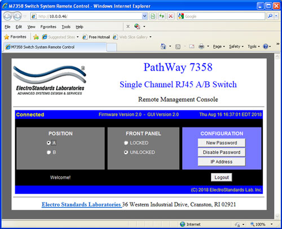The height and width of the screenshot is (229, 282).
Task: Open the Edit menu
Action: [19, 27]
